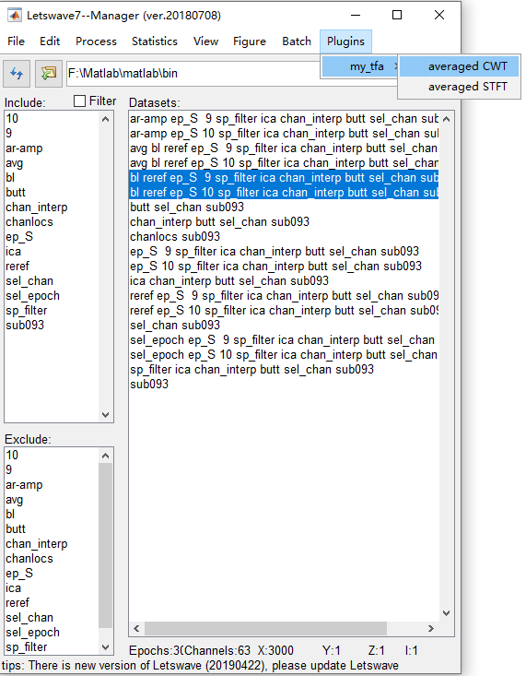Expand the my_tfa submenu entry
This screenshot has width=526, height=676.
pos(359,66)
